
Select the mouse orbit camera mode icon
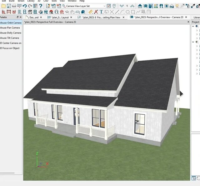(x=151, y=6)
